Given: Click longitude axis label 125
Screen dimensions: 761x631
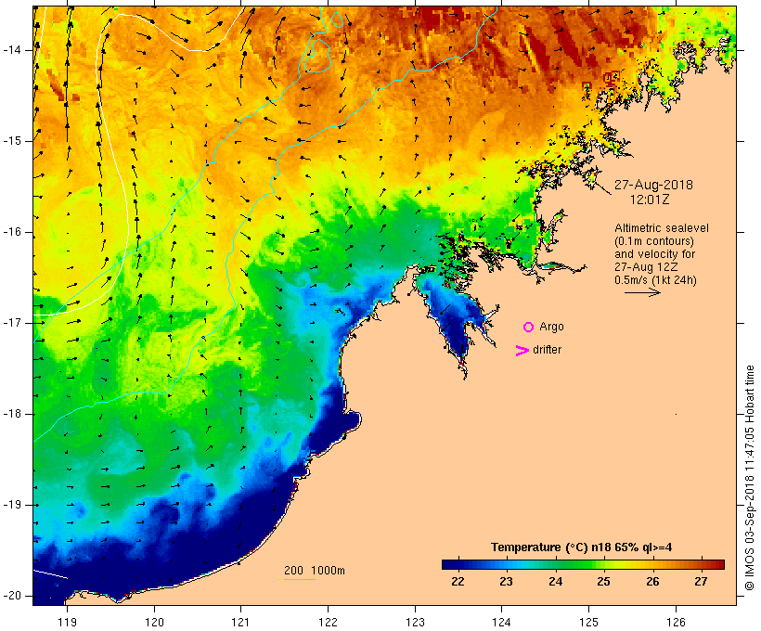Looking at the screenshot, I should coord(589,622).
